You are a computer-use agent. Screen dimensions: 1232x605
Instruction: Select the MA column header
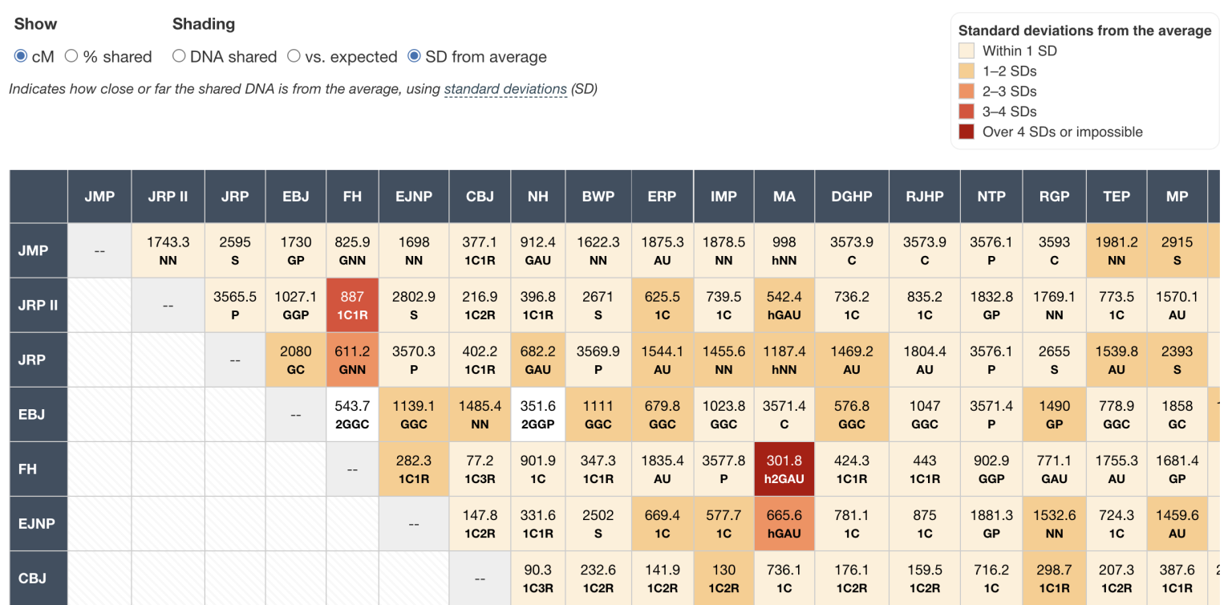pyautogui.click(x=784, y=196)
